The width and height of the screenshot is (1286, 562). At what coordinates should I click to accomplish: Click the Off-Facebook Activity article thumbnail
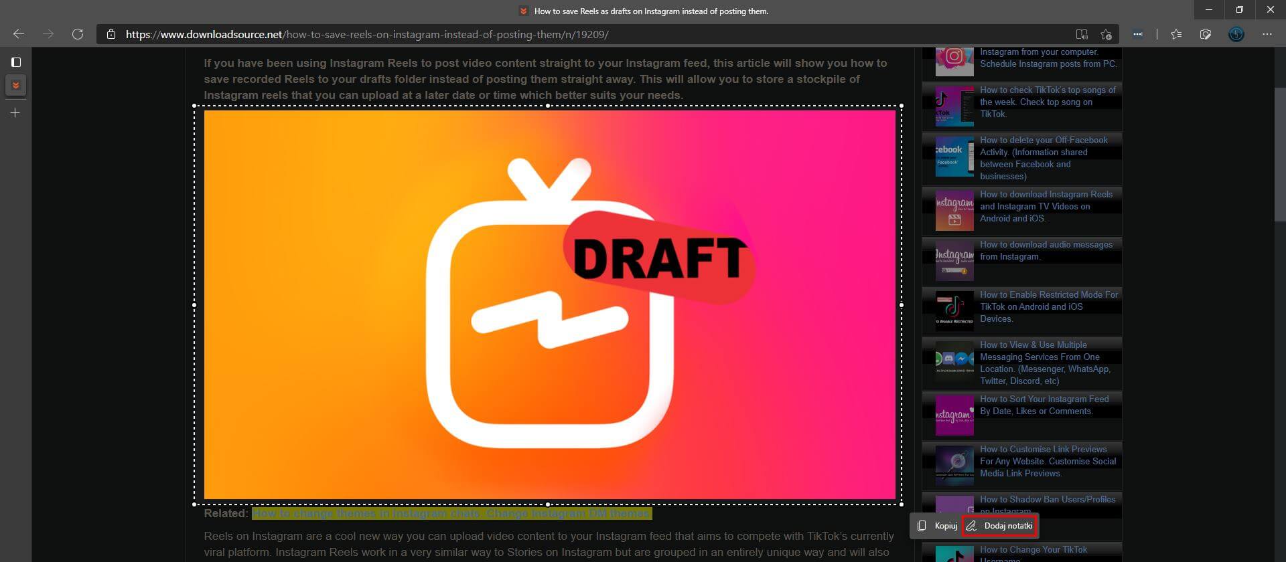pyautogui.click(x=954, y=157)
